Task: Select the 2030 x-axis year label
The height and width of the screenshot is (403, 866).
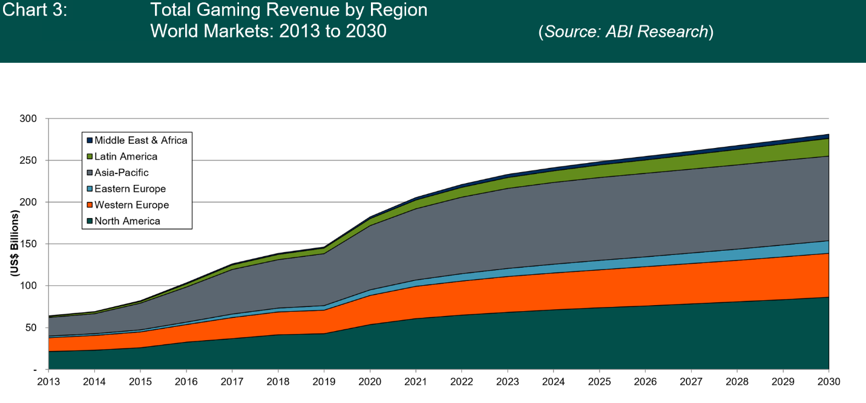Action: point(827,382)
